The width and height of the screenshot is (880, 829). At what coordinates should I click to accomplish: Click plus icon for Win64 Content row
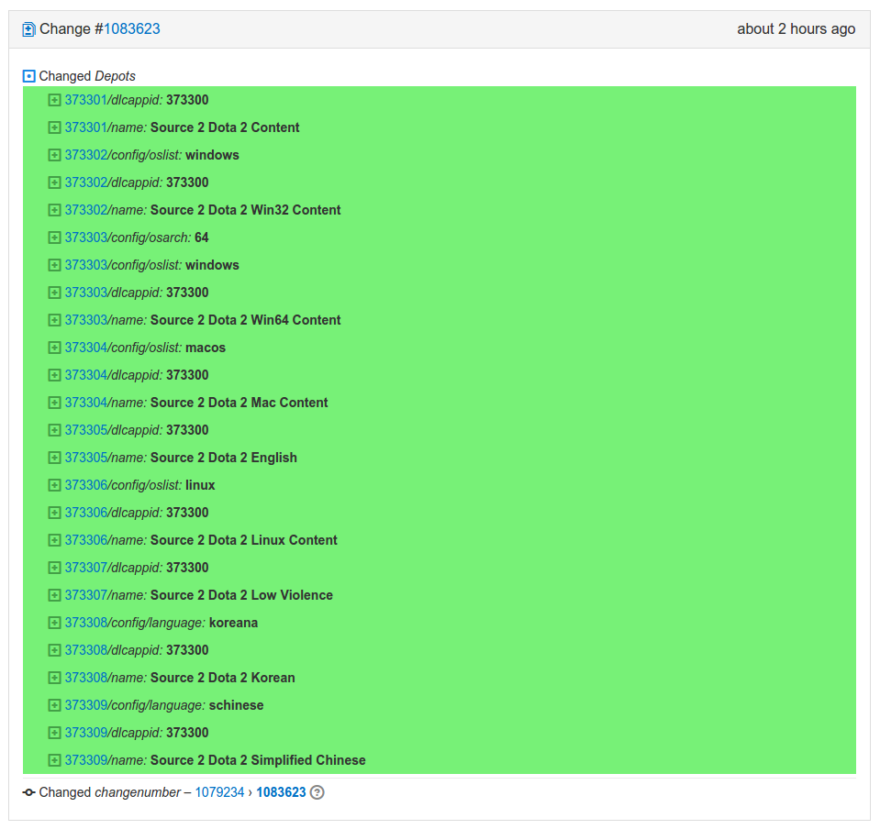tap(54, 320)
